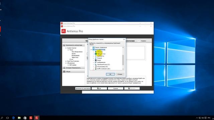Open Microsoft Store from the taskbar
The height and width of the screenshot is (120, 214).
tap(25, 118)
